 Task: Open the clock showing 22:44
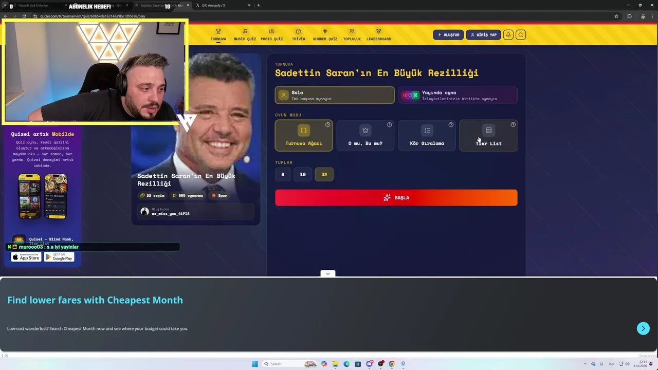pyautogui.click(x=641, y=364)
